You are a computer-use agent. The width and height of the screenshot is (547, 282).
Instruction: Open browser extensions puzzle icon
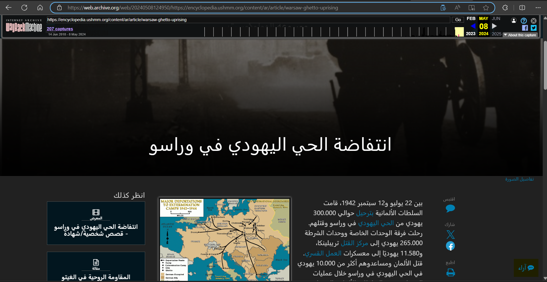[x=505, y=8]
